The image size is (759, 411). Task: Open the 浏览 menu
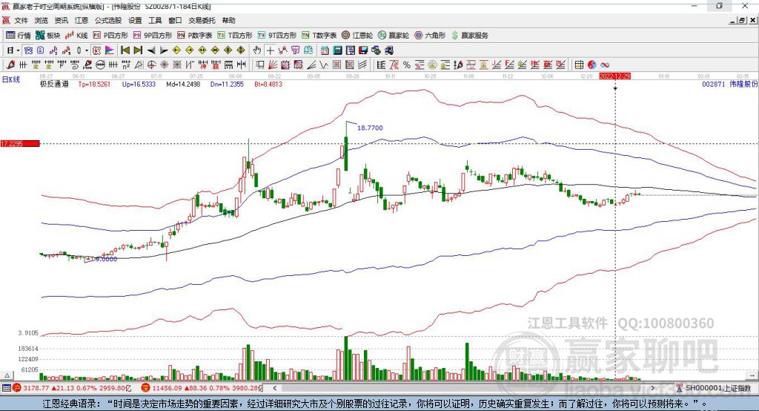pyautogui.click(x=42, y=20)
